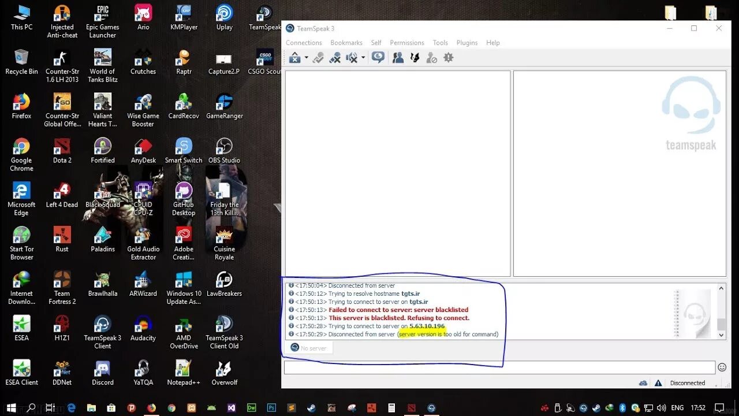Open the Contacts manager icon
The width and height of the screenshot is (739, 416).
[x=398, y=58]
